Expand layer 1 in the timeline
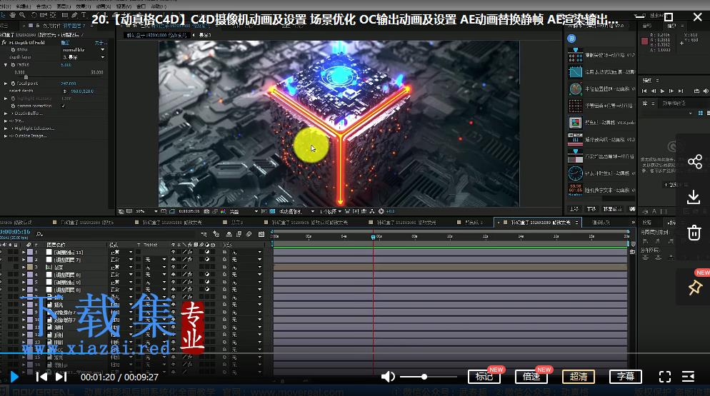Screen dimensions: 710x396 [24, 252]
